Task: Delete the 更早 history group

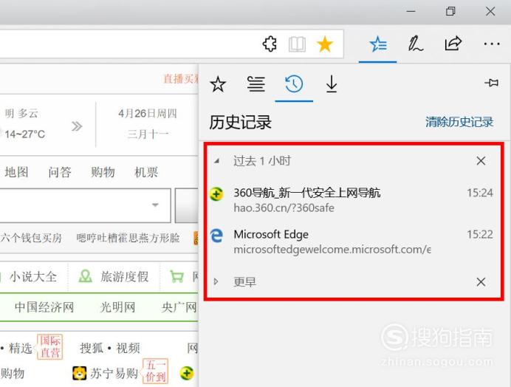Action: pyautogui.click(x=481, y=281)
